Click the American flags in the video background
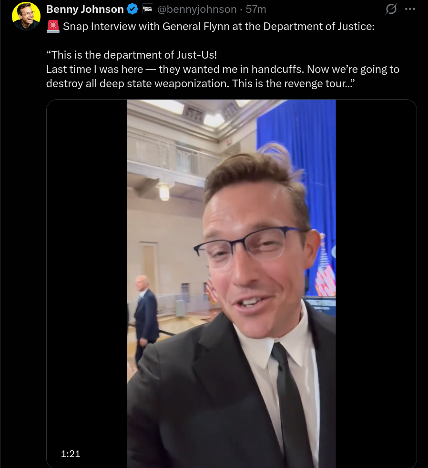Viewport: 428px width, 468px height. coord(325,275)
